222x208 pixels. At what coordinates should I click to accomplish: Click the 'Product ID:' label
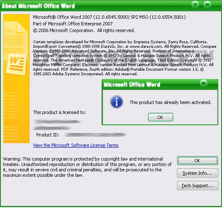pos(47,135)
